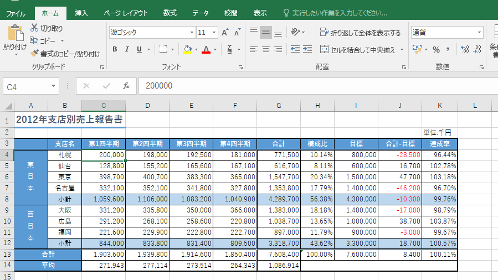
Task: Click the Format Painter brush icon
Action: pyautogui.click(x=34, y=53)
